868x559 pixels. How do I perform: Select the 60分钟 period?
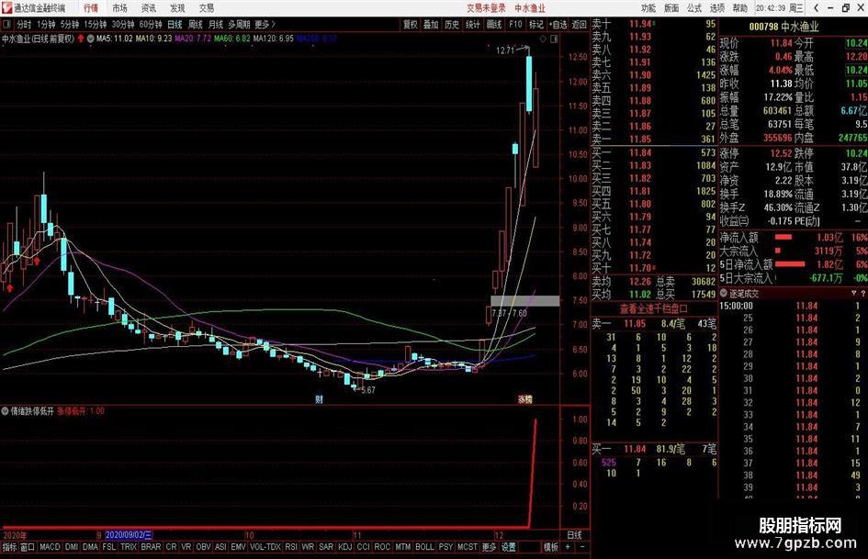coord(151,25)
